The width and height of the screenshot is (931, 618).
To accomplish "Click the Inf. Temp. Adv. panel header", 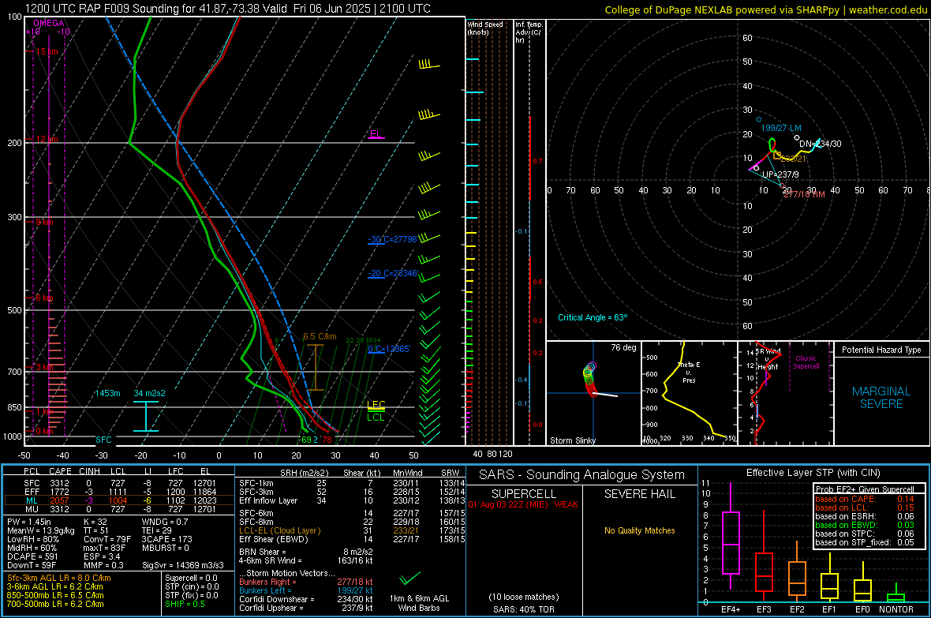I will 529,32.
